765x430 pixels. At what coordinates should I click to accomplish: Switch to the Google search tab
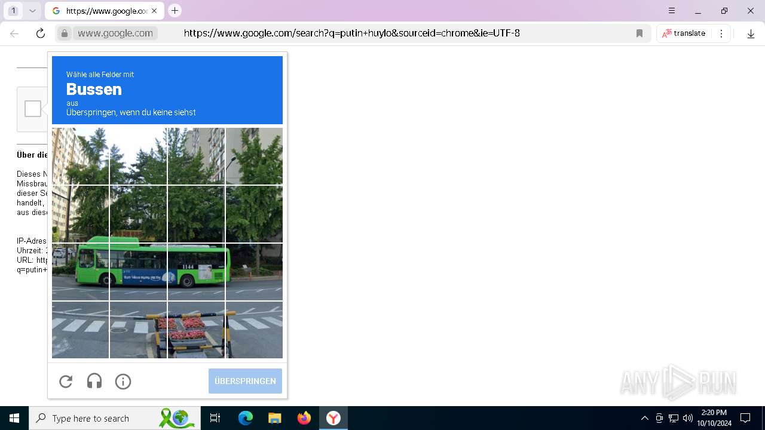tap(105, 11)
